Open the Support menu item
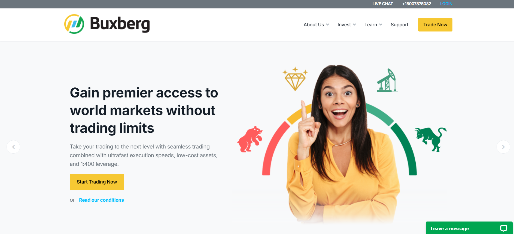514x234 pixels. 399,25
